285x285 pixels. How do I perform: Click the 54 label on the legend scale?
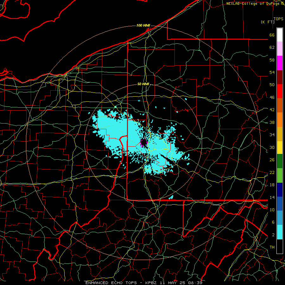click(x=272, y=72)
